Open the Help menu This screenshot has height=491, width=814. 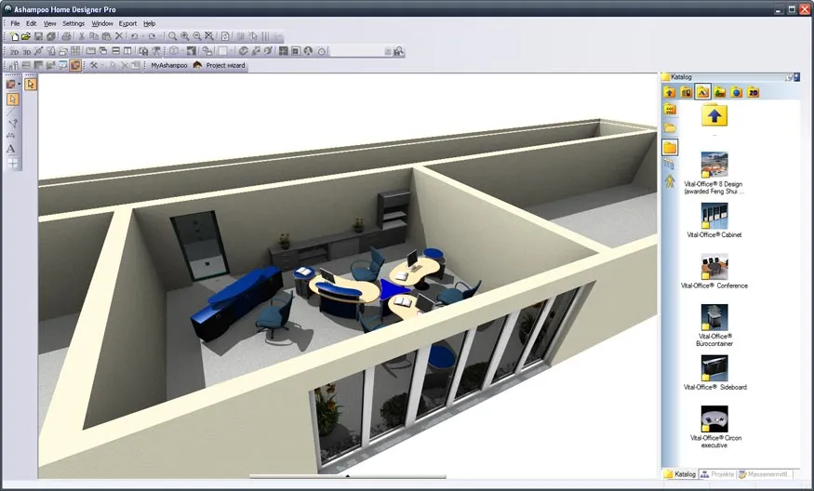click(x=150, y=23)
